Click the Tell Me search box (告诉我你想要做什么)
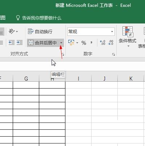The image size is (145, 146). click(39, 18)
